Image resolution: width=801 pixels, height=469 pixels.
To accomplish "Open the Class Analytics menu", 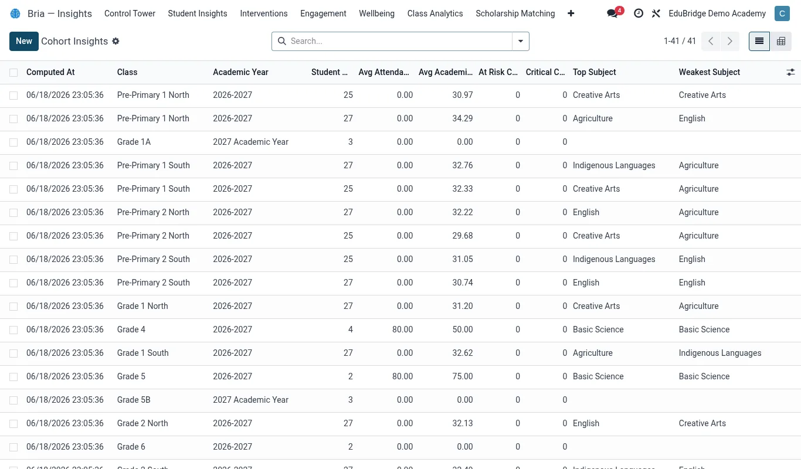I will (435, 13).
